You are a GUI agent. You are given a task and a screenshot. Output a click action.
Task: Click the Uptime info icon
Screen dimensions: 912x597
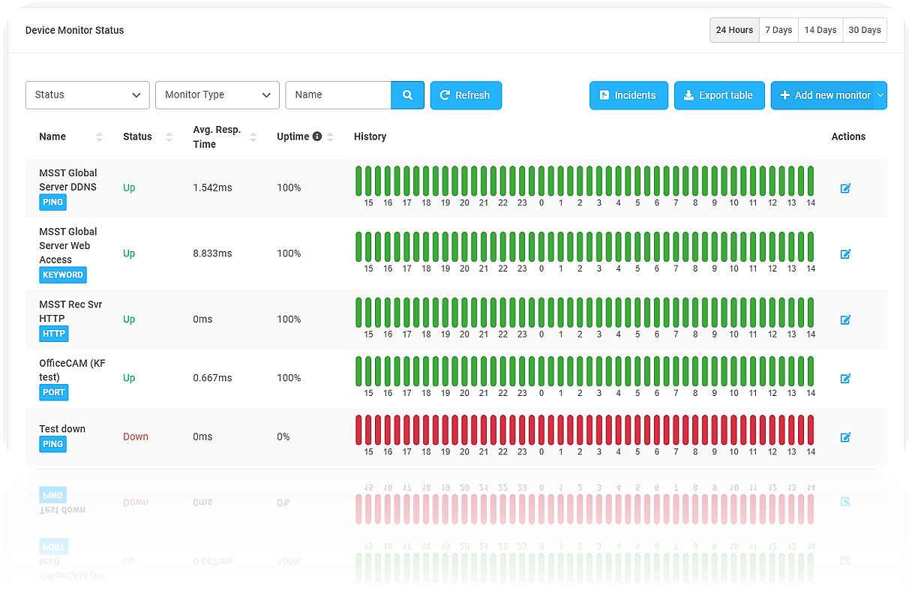coord(317,136)
